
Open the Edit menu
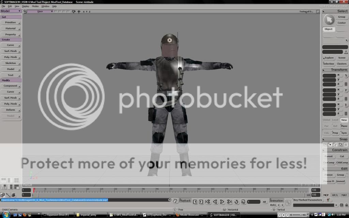(x=10, y=6)
